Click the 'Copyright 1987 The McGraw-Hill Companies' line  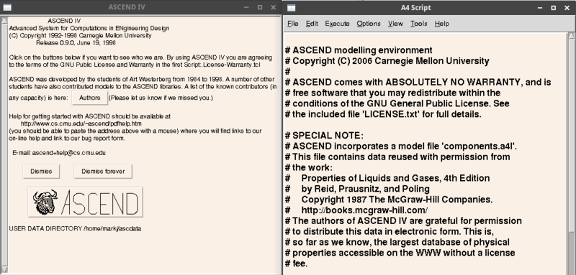[x=389, y=200]
